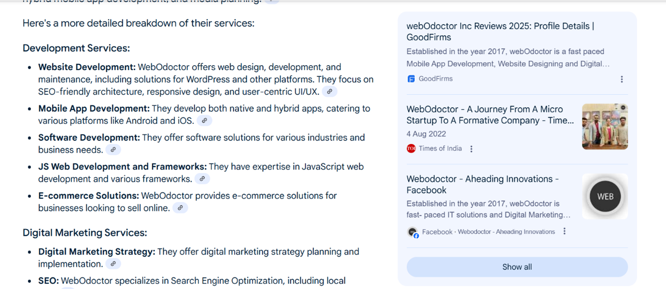Open source link icon for Software Development
666x289 pixels.
[x=113, y=150]
